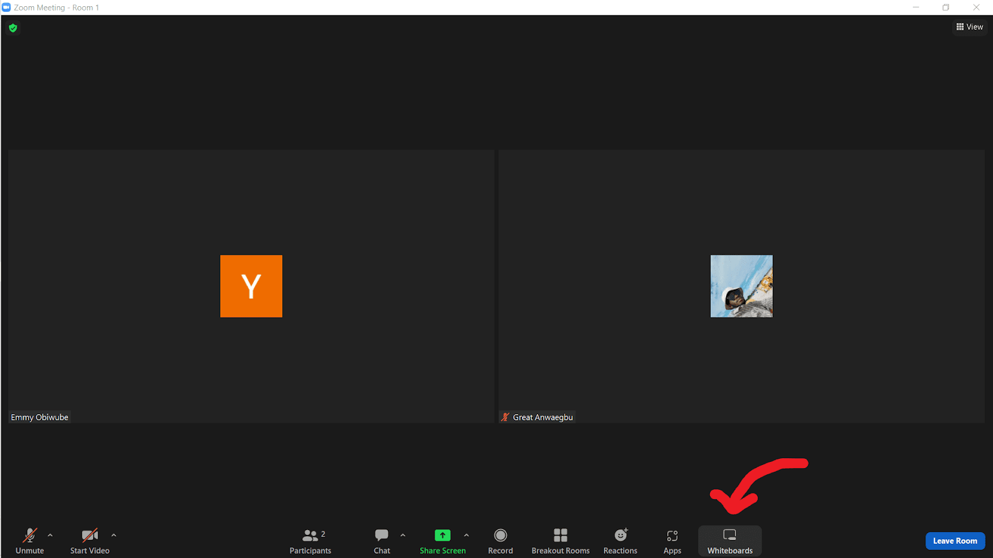993x558 pixels.
Task: Open the Participants panel
Action: [310, 540]
